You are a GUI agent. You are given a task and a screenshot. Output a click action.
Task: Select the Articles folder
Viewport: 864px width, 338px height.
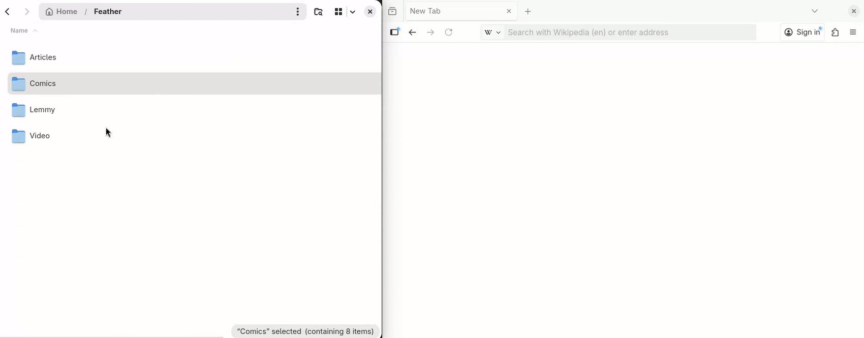pos(43,57)
